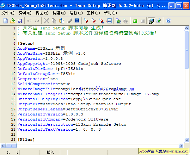Click the VersionInfoTextVersion line

click(x=59, y=129)
